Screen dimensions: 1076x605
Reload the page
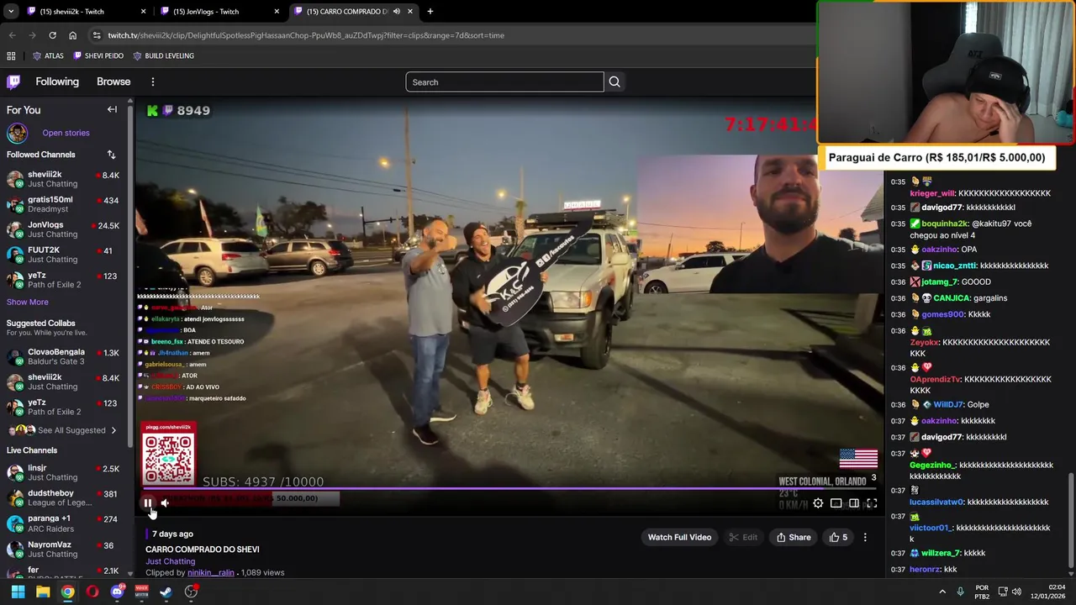coord(52,35)
